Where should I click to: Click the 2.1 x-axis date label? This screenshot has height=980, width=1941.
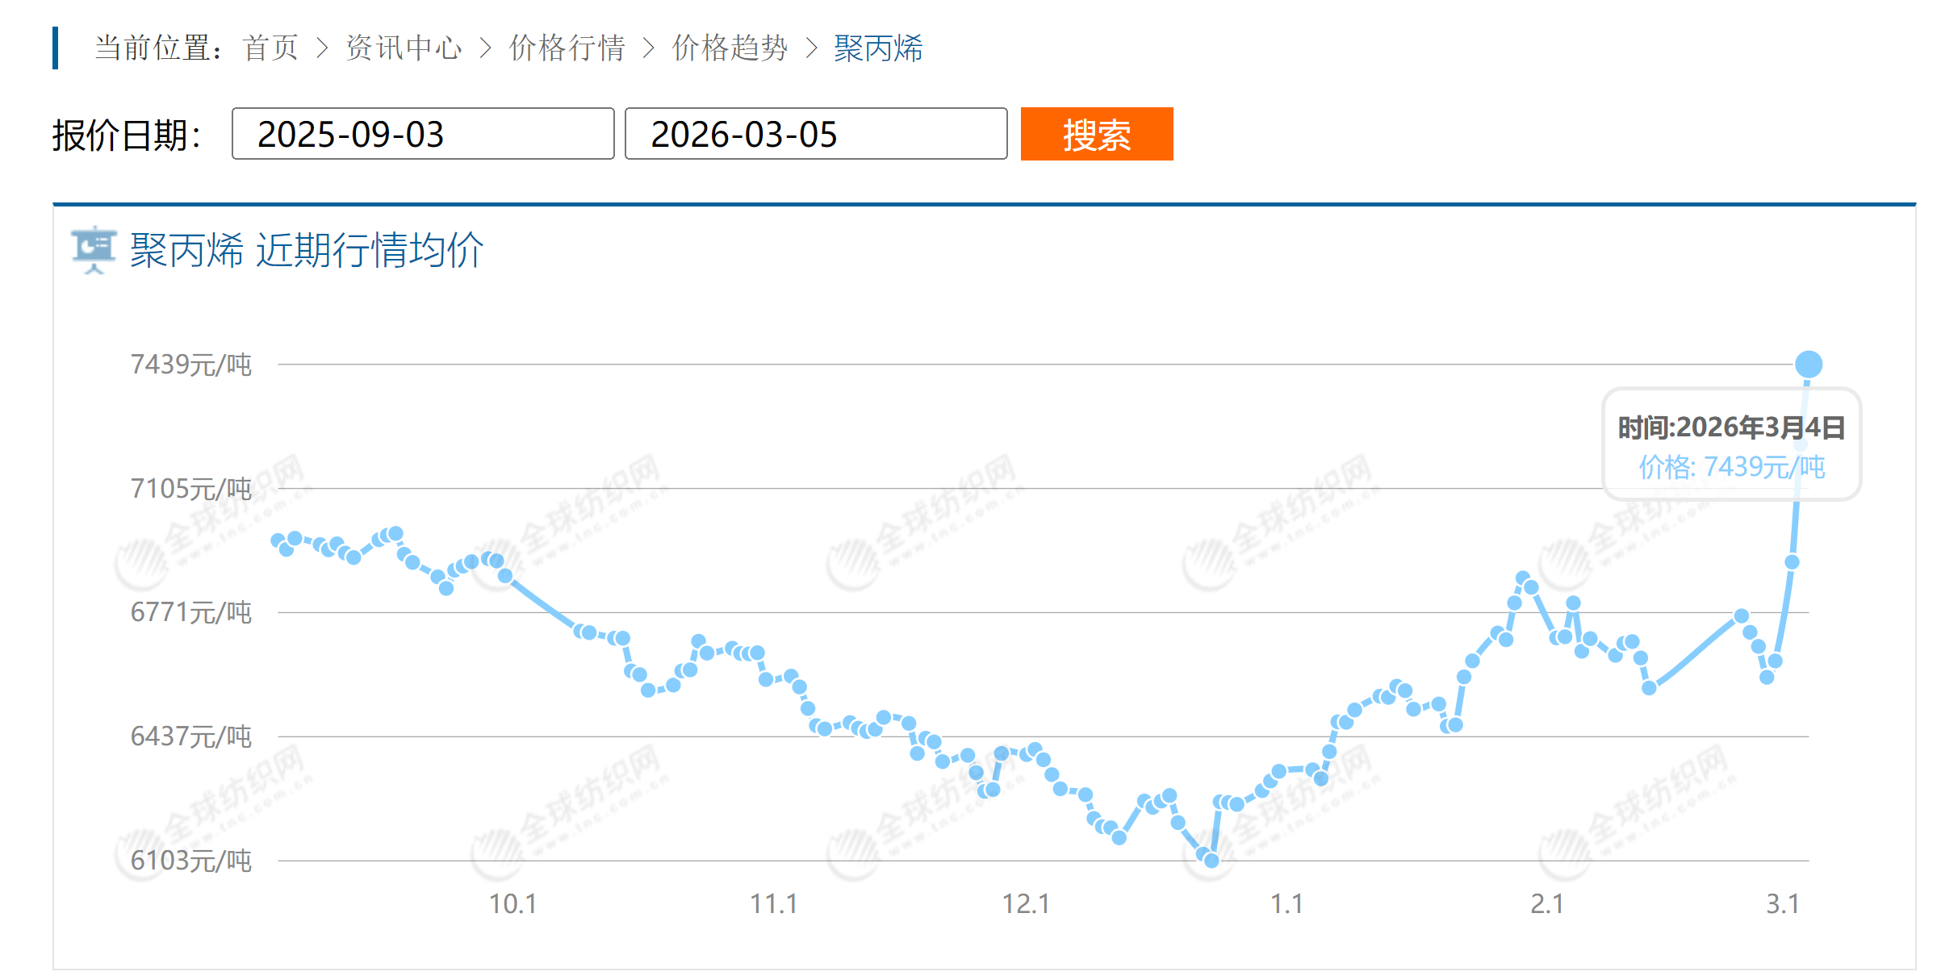[x=1546, y=903]
